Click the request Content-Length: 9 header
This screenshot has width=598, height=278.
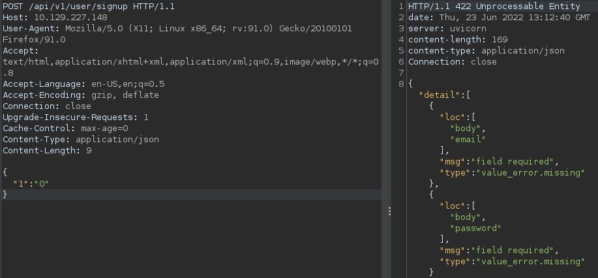(x=47, y=151)
